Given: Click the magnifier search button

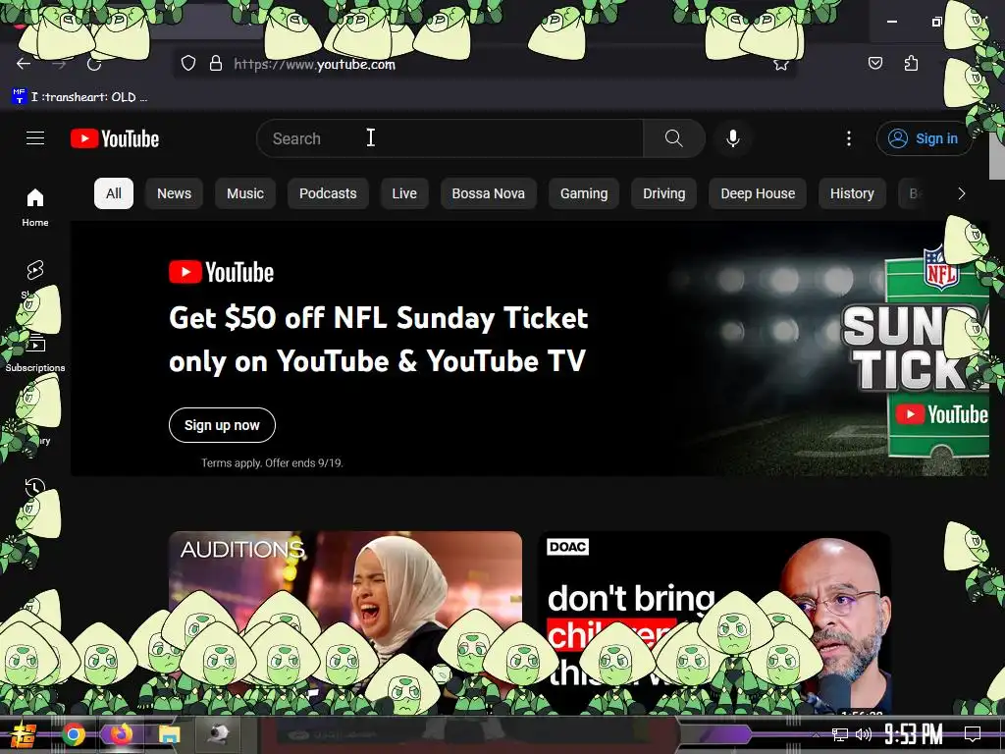Looking at the screenshot, I should pyautogui.click(x=673, y=138).
